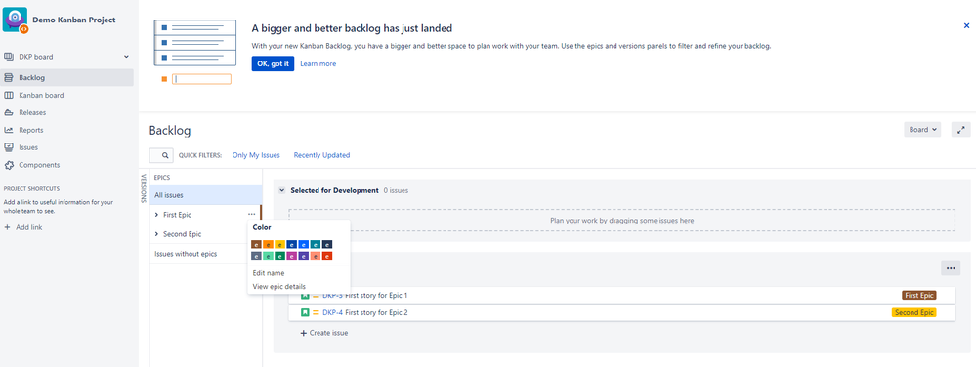976x367 pixels.
Task: Click Create issue below the backlog
Action: 324,333
